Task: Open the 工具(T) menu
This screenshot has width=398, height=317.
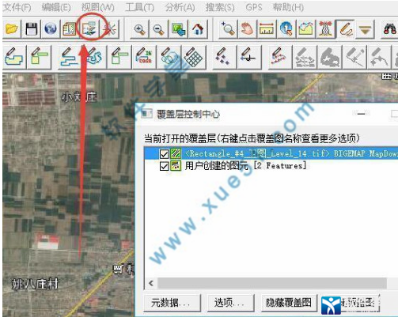Action: [x=140, y=7]
